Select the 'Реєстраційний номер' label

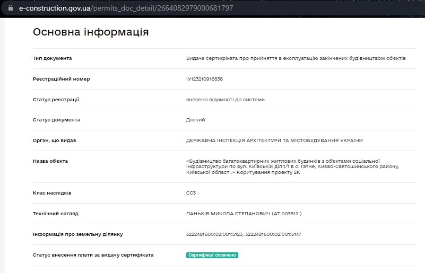[x=61, y=79]
